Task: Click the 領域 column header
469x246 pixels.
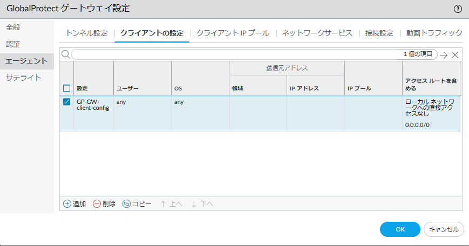Action: (x=238, y=89)
